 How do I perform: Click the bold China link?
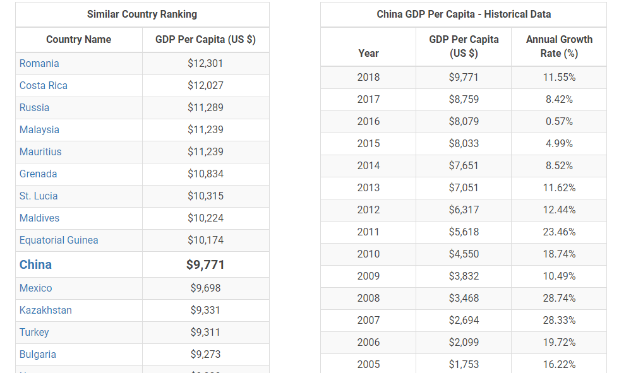click(35, 264)
